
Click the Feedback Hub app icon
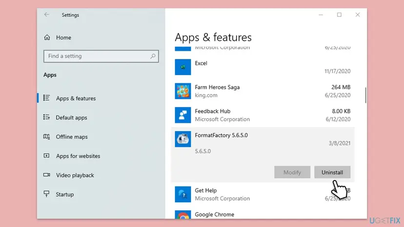pyautogui.click(x=183, y=115)
